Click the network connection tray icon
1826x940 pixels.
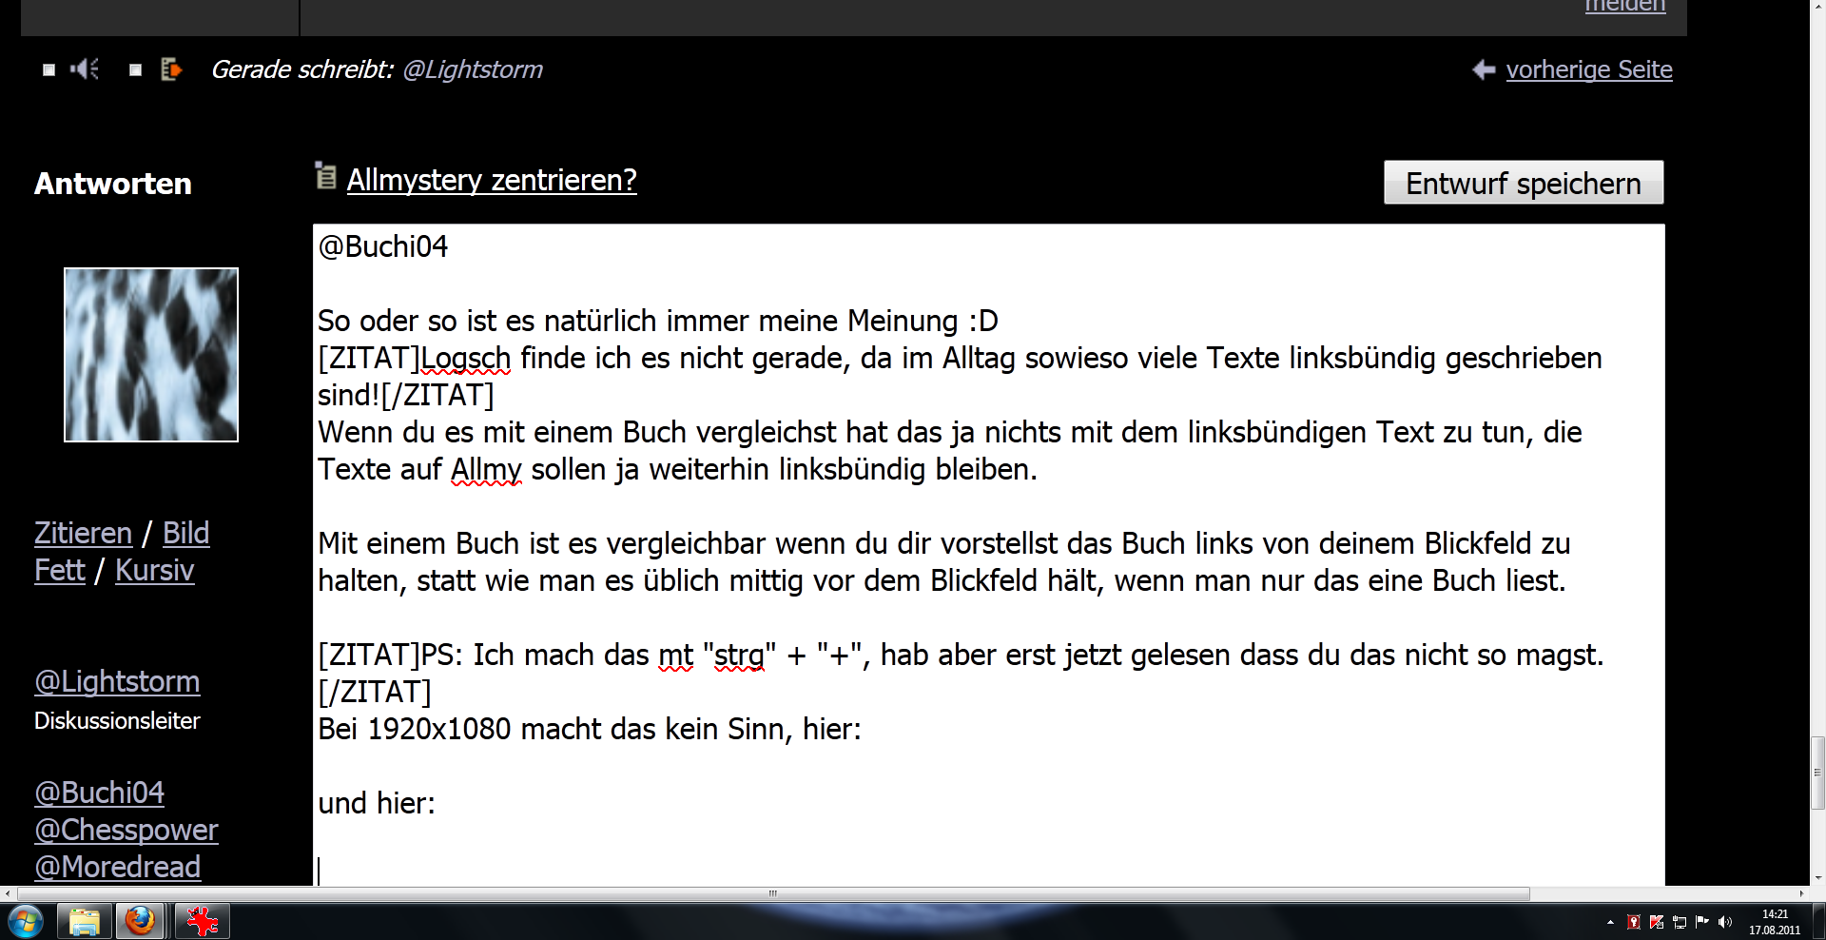click(x=1680, y=922)
